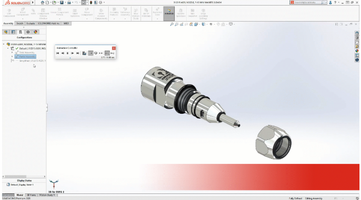Collapse the Default configuration node
This screenshot has height=200, width=361.
pos(8,49)
